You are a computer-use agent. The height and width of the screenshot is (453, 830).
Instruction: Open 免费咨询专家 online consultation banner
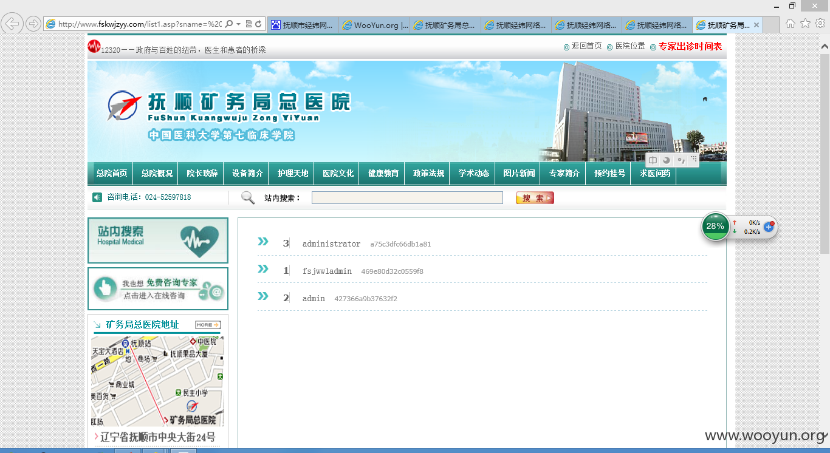point(158,289)
